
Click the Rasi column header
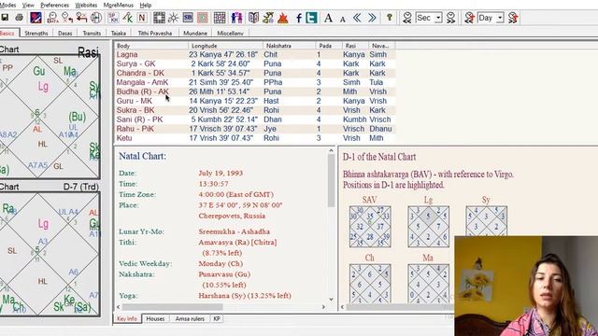pos(355,46)
